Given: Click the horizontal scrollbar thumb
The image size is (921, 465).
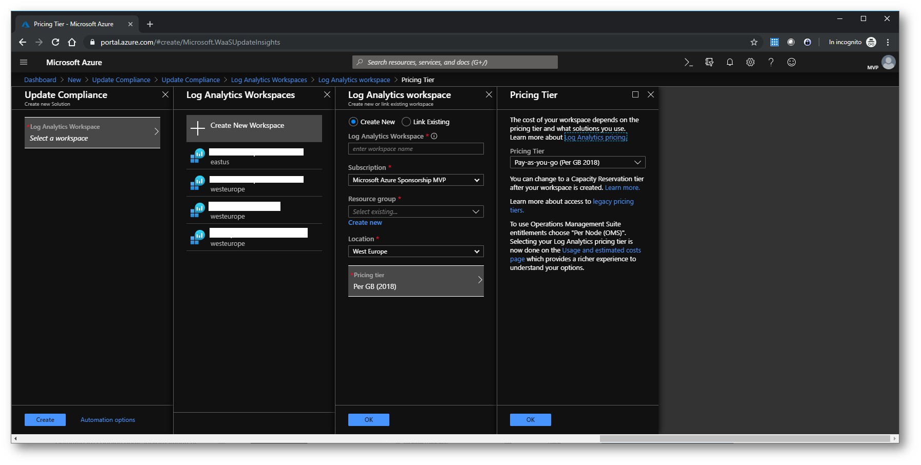Looking at the screenshot, I should tap(745, 439).
